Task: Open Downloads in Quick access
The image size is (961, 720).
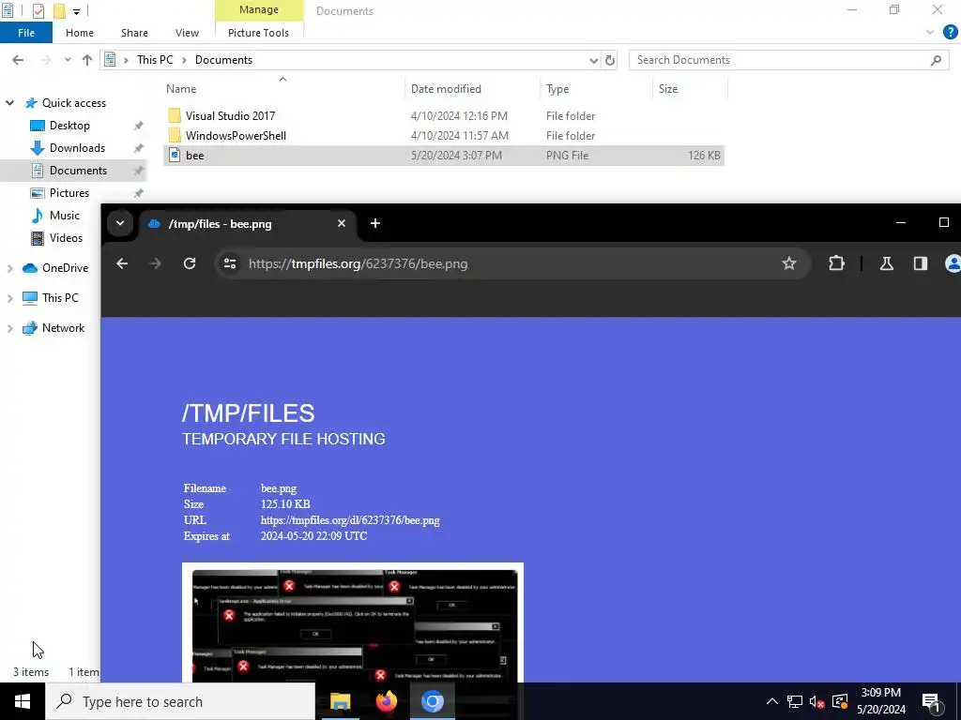Action: (x=77, y=148)
